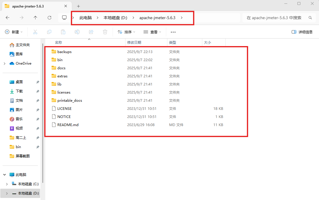Open 屏幕截图 folder in the sidebar
The height and width of the screenshot is (200, 319).
(x=20, y=156)
